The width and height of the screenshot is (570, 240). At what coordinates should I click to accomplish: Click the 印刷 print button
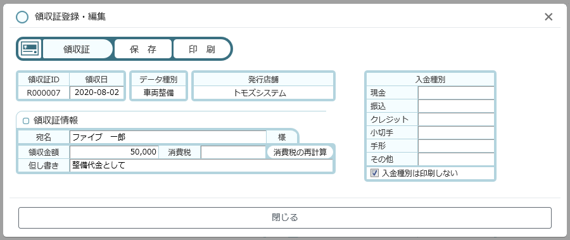tap(202, 49)
